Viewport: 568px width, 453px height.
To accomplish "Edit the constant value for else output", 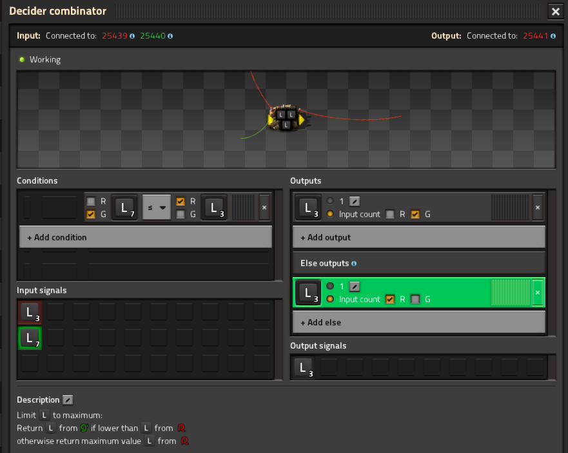I will (355, 287).
